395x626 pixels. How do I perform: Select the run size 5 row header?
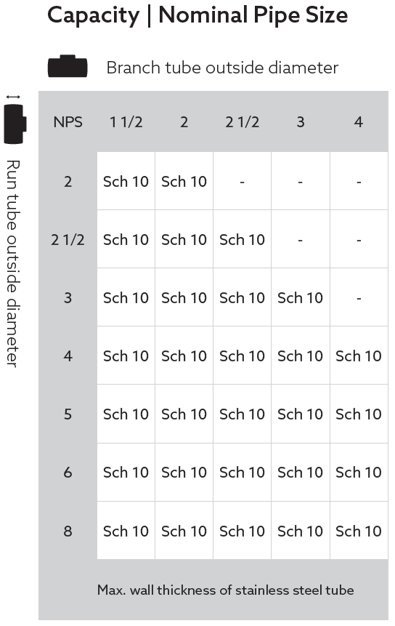click(68, 414)
